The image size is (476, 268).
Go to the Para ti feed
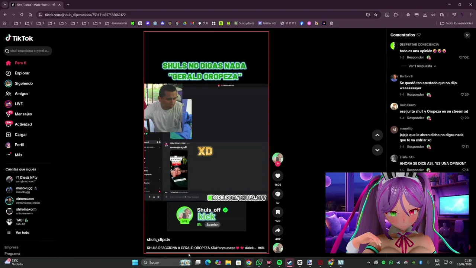(20, 63)
